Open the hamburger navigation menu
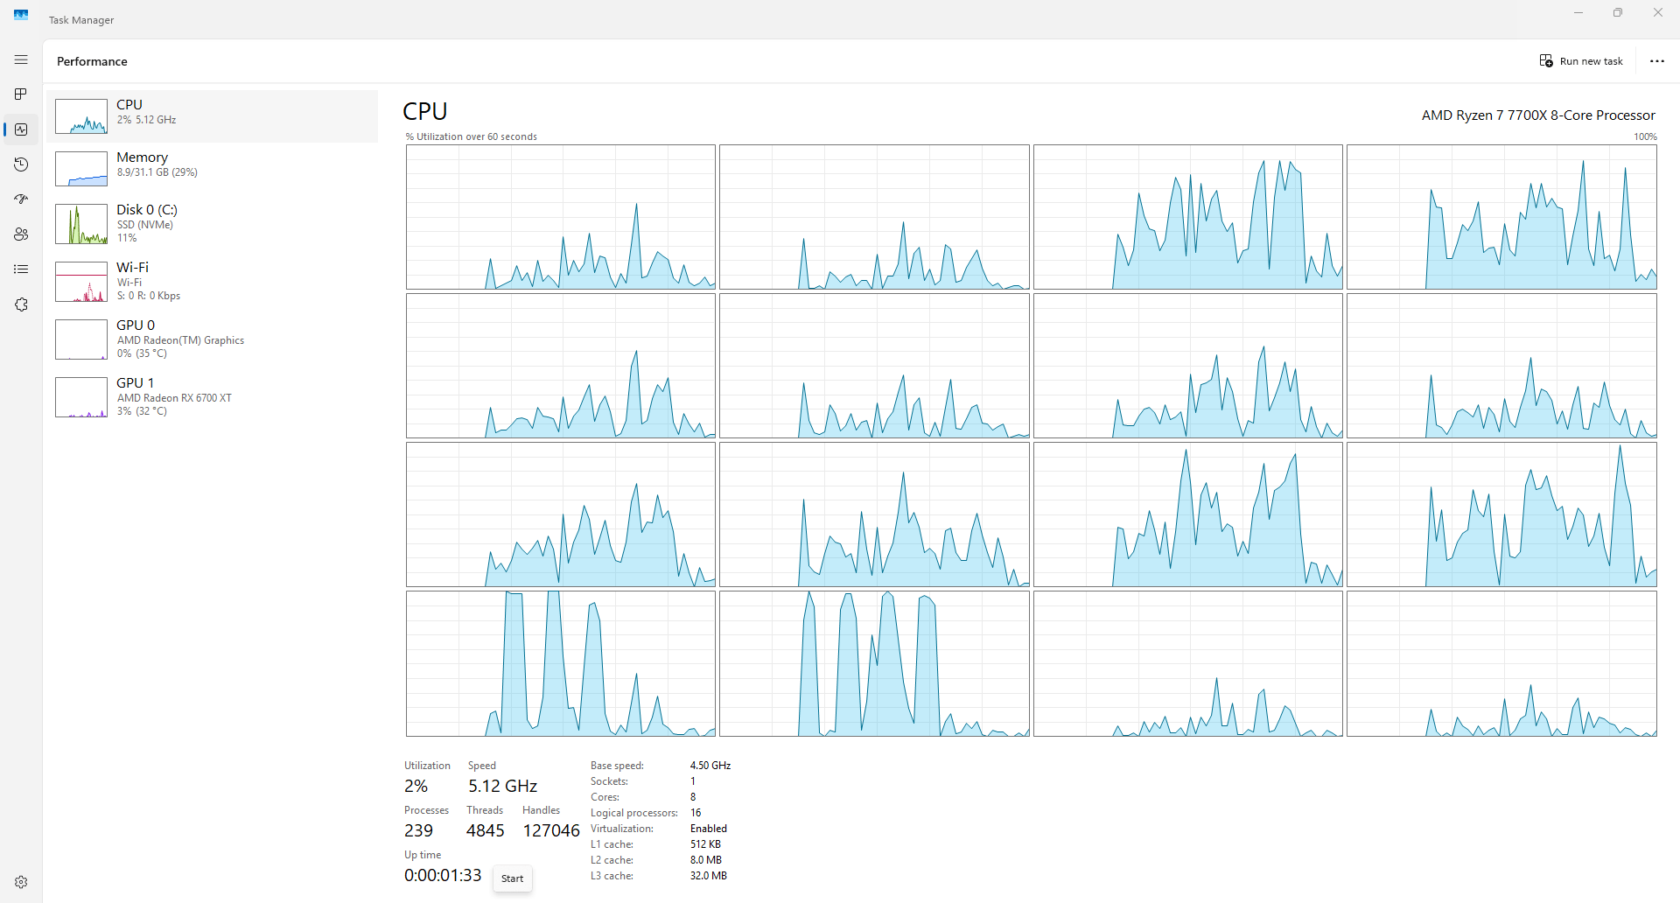 tap(21, 59)
